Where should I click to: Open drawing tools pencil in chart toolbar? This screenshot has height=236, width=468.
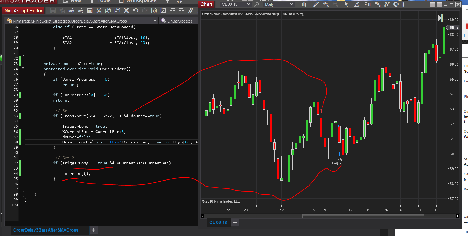(x=316, y=4)
